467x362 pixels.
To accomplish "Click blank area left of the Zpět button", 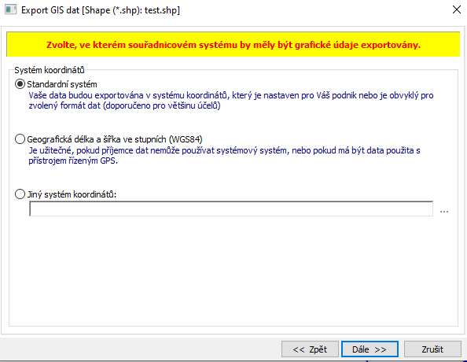I will (140, 349).
